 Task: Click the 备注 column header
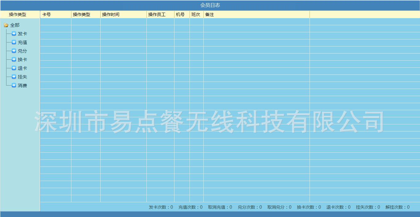coord(257,14)
